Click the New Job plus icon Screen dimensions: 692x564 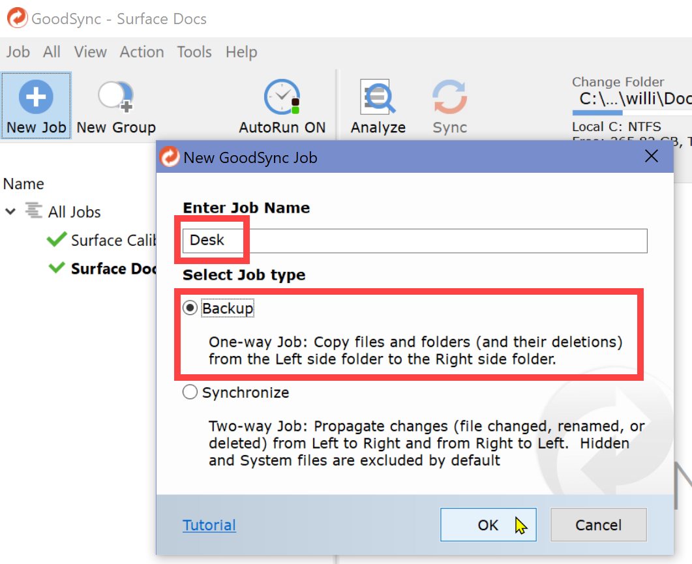tap(36, 96)
